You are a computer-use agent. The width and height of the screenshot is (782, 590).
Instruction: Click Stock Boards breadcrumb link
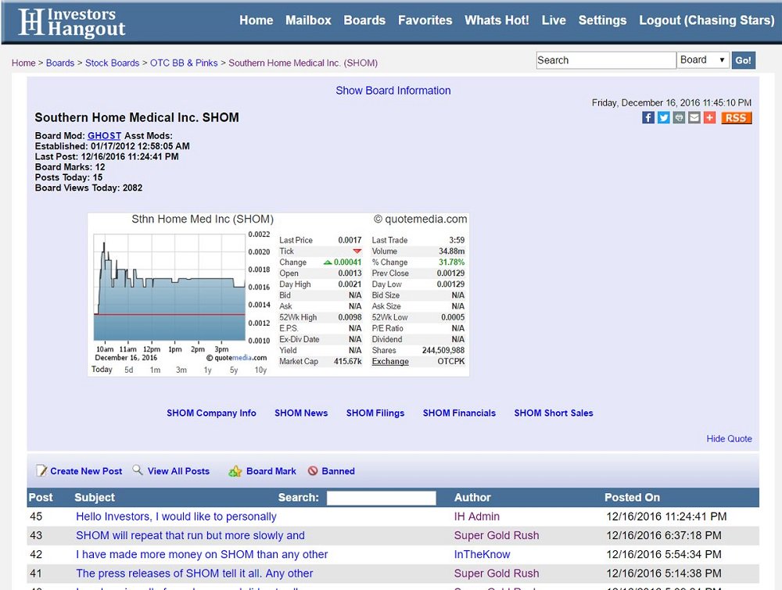112,63
